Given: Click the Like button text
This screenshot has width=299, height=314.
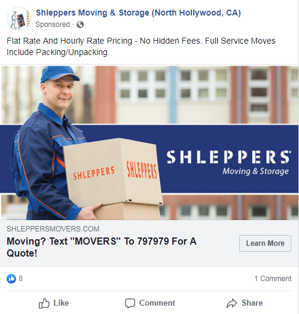Looking at the screenshot, I should (x=61, y=303).
